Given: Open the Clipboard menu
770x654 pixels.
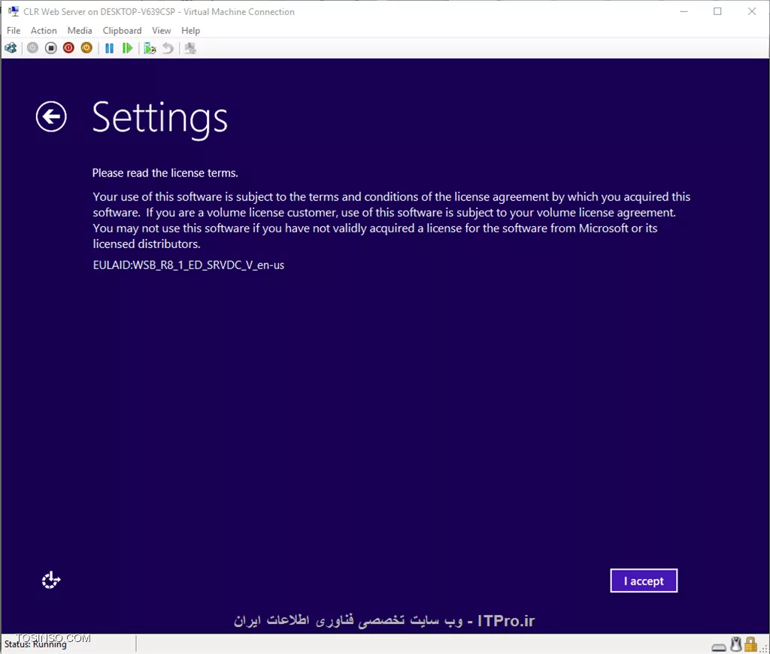Looking at the screenshot, I should pyautogui.click(x=122, y=31).
